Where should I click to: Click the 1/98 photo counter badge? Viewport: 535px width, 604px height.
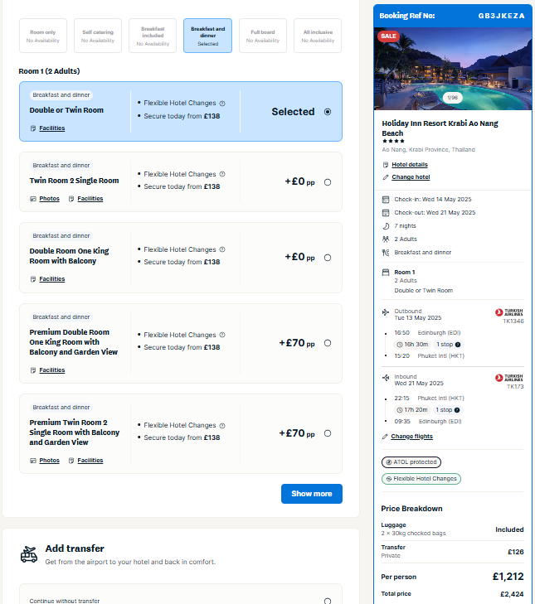tap(452, 98)
